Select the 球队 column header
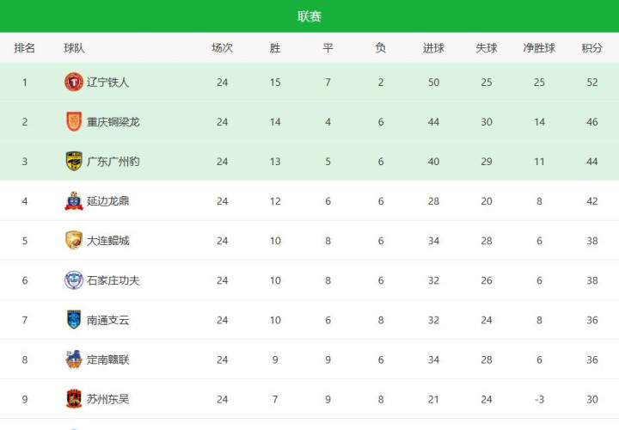This screenshot has width=619, height=430. click(74, 48)
